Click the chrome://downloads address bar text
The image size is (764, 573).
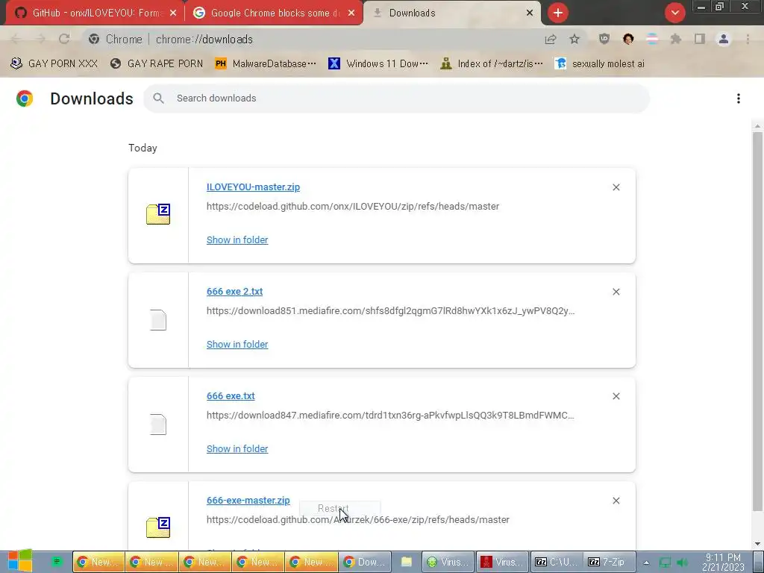[x=204, y=40]
